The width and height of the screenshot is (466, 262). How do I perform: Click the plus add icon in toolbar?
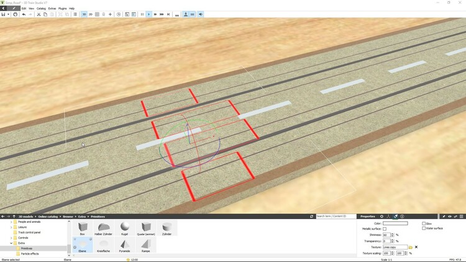[x=110, y=14]
